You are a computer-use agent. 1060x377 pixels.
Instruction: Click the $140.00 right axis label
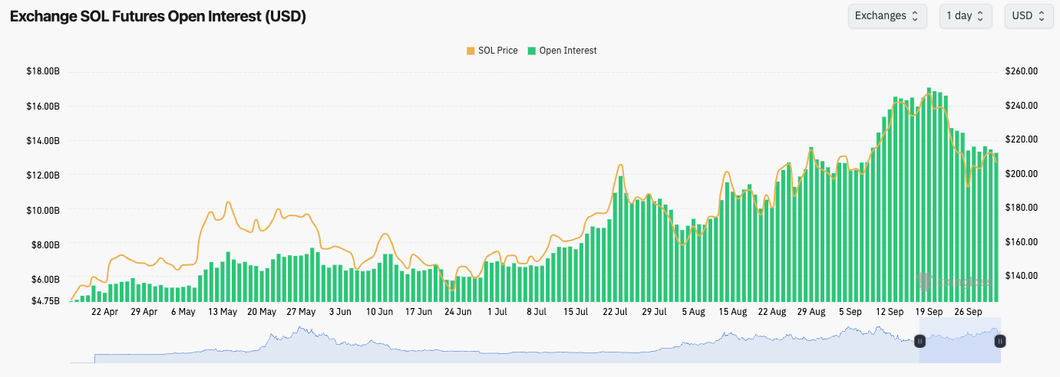1021,276
